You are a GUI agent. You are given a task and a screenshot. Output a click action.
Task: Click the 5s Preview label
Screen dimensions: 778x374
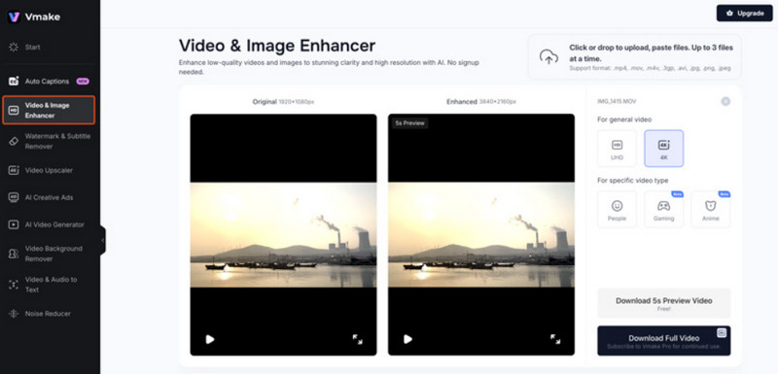pyautogui.click(x=409, y=123)
